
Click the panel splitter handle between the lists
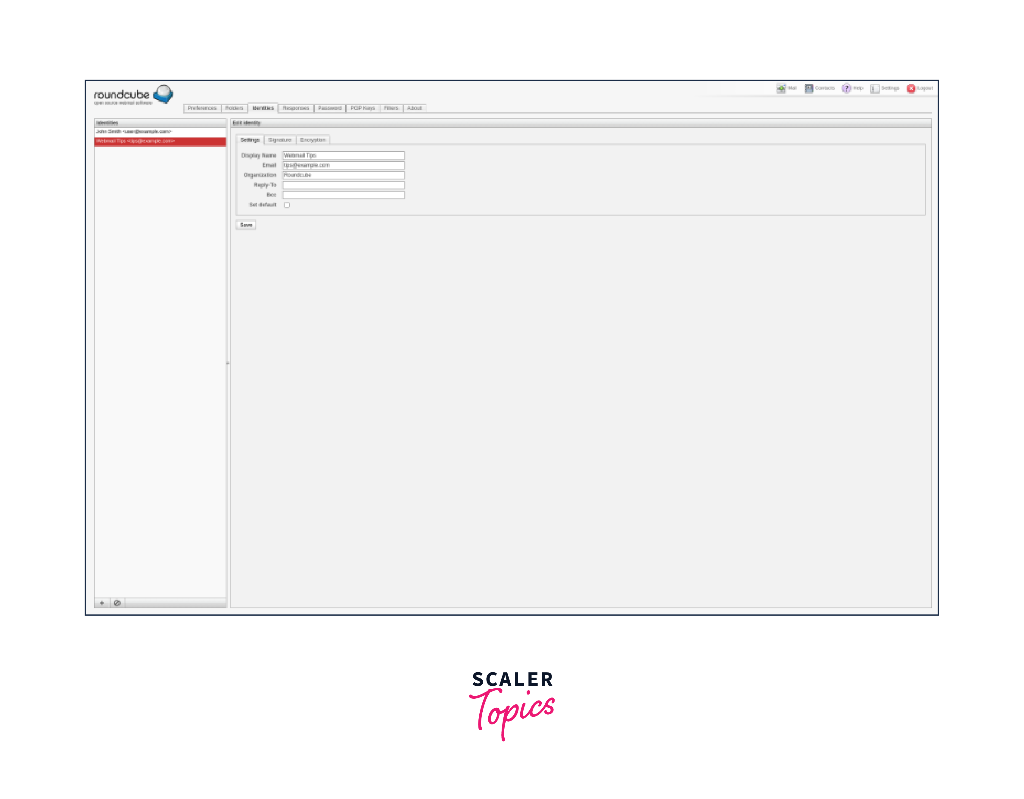pos(228,363)
